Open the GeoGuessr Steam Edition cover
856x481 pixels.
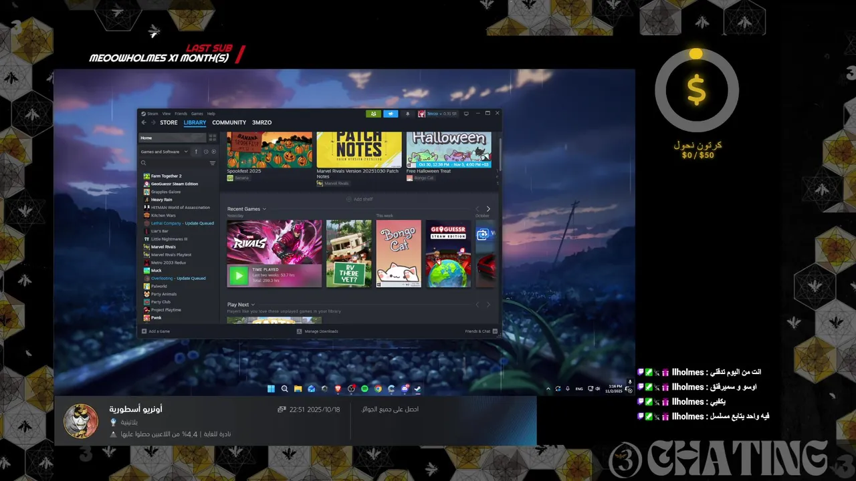click(x=448, y=254)
